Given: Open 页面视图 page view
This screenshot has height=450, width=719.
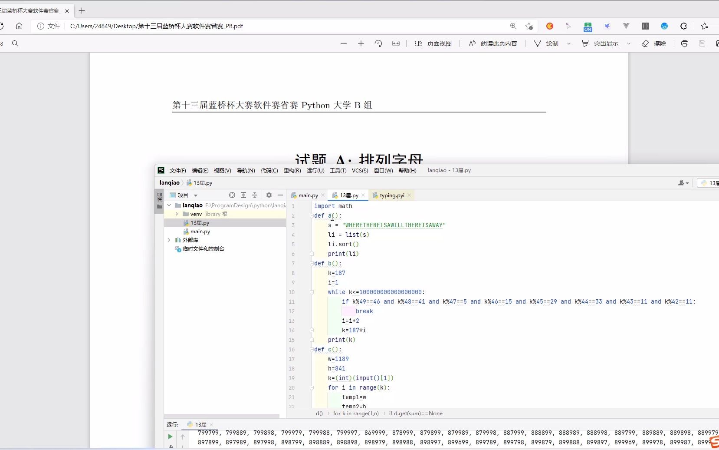Looking at the screenshot, I should tap(433, 43).
